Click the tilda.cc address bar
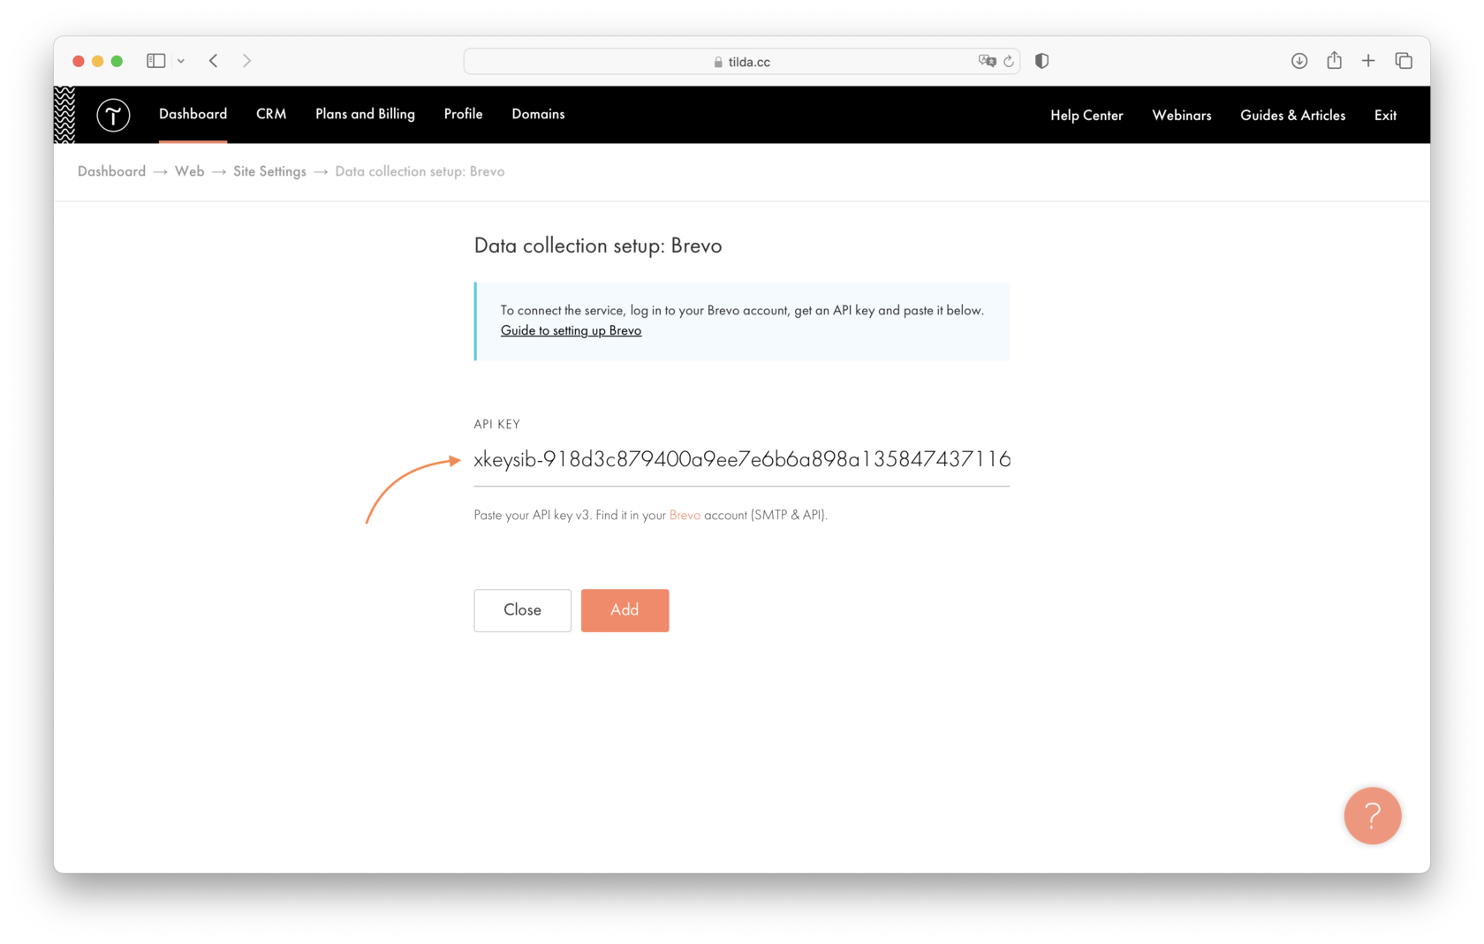 click(x=742, y=61)
